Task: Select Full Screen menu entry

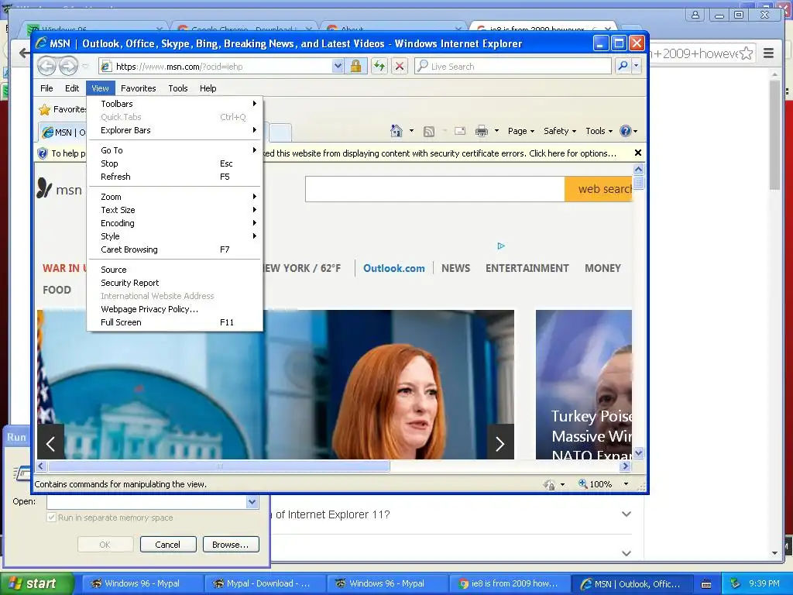Action: 174,322
